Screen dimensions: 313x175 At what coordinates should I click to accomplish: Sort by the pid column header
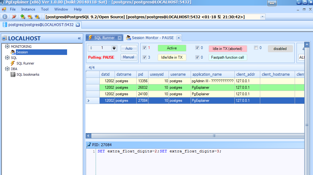(142, 74)
